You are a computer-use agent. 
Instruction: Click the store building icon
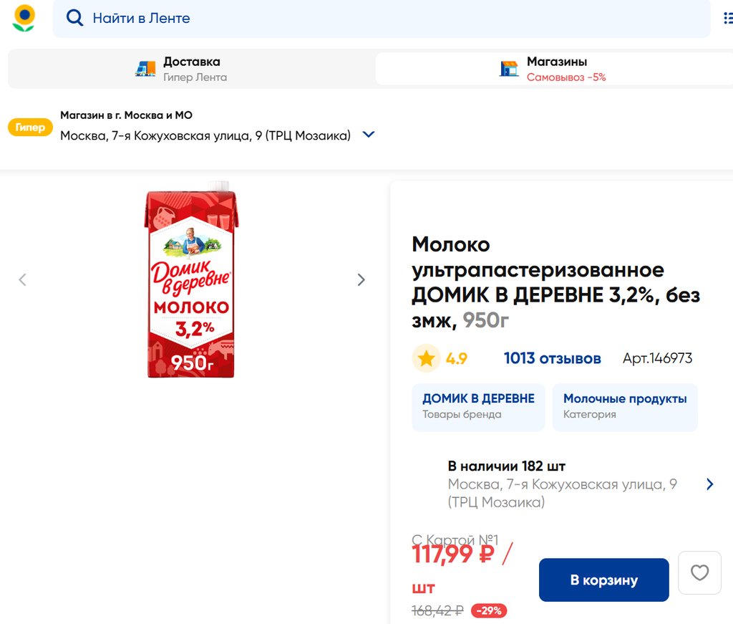[x=509, y=69]
